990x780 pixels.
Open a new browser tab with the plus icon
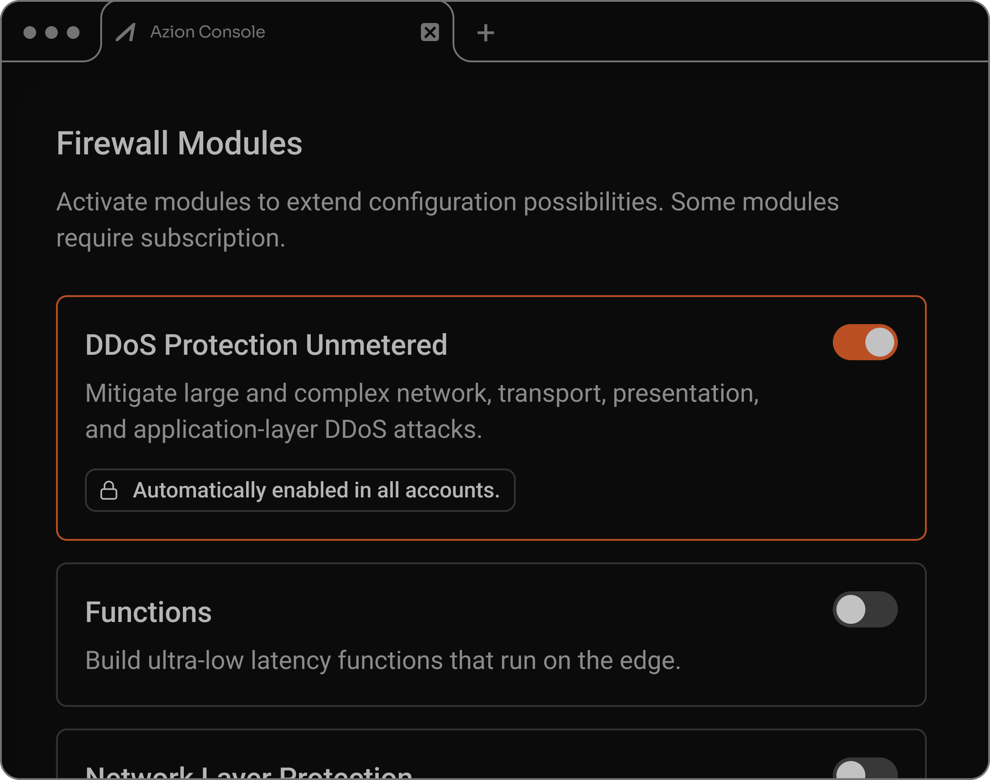point(486,32)
